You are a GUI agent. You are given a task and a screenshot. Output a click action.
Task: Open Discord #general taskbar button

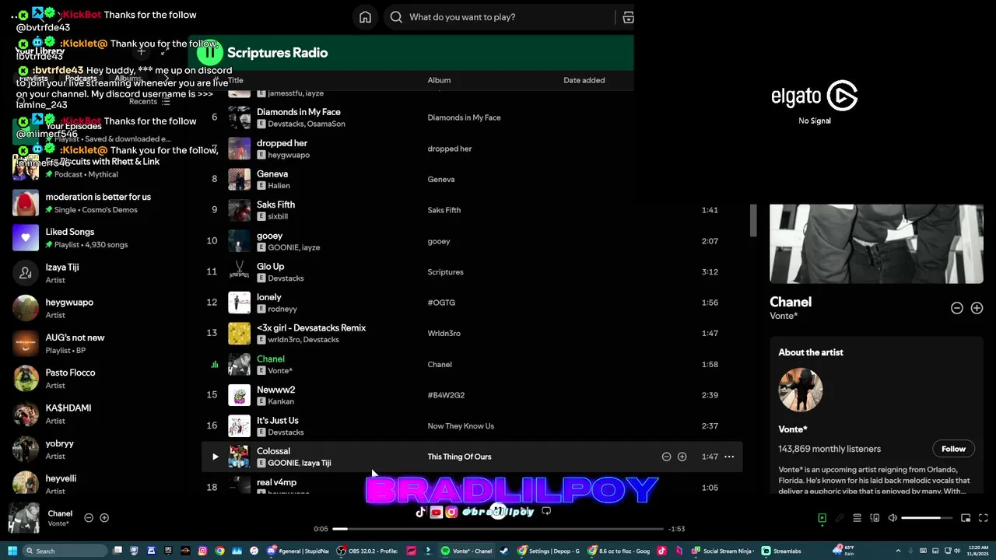click(298, 551)
